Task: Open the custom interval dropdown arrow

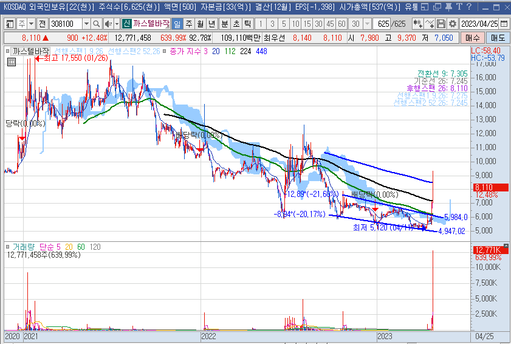Action: pos(367,24)
